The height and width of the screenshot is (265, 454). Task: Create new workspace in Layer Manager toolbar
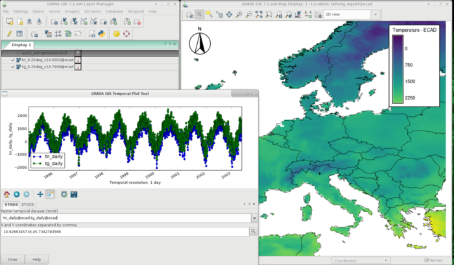[x=19, y=21]
